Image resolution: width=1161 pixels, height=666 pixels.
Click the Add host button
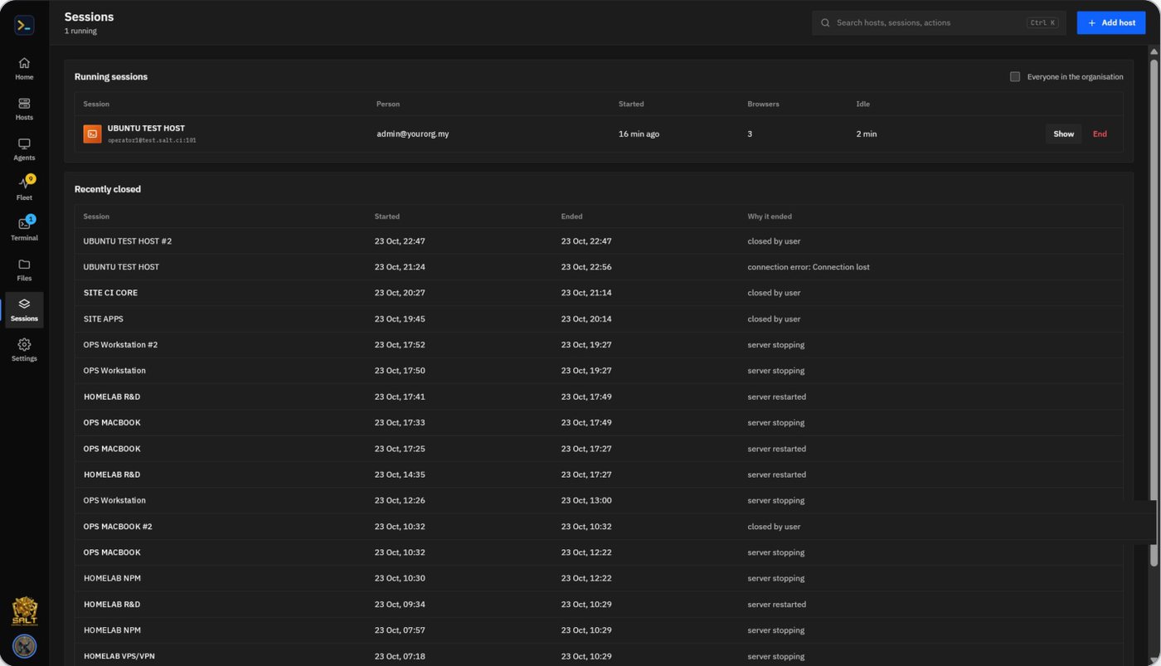point(1110,23)
